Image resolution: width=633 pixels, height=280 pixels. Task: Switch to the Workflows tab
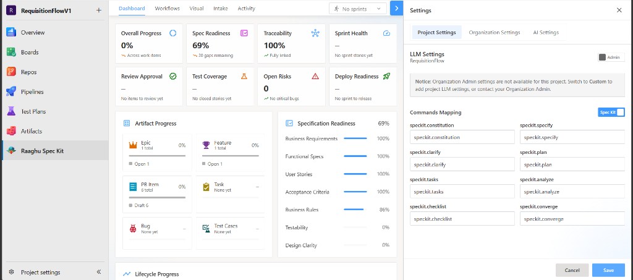point(167,9)
